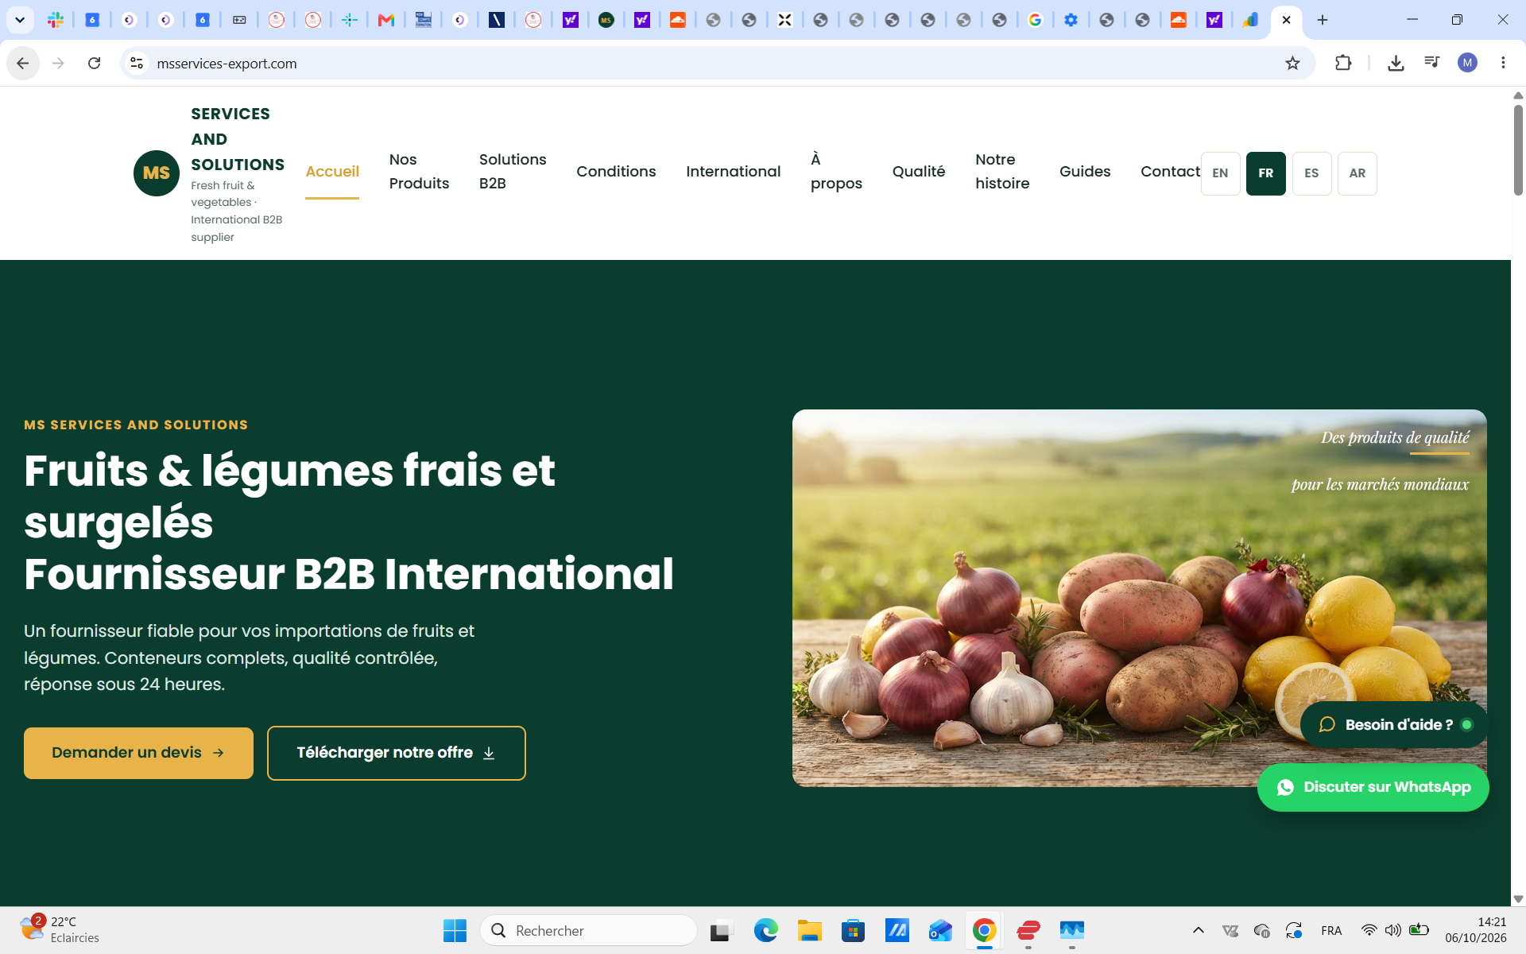Image resolution: width=1526 pixels, height=954 pixels.
Task: Open a new browser tab
Action: (1323, 20)
